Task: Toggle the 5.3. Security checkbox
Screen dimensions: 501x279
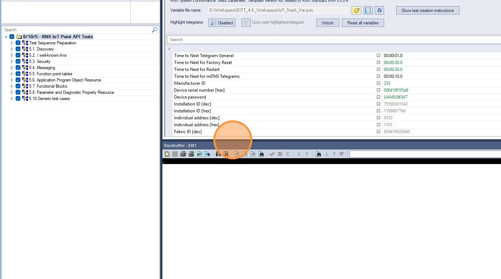Action: pyautogui.click(x=18, y=61)
